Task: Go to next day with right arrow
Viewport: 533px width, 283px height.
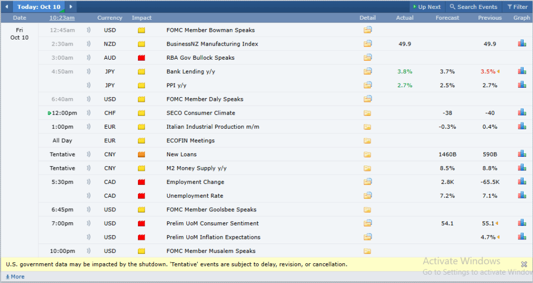Action: point(71,7)
